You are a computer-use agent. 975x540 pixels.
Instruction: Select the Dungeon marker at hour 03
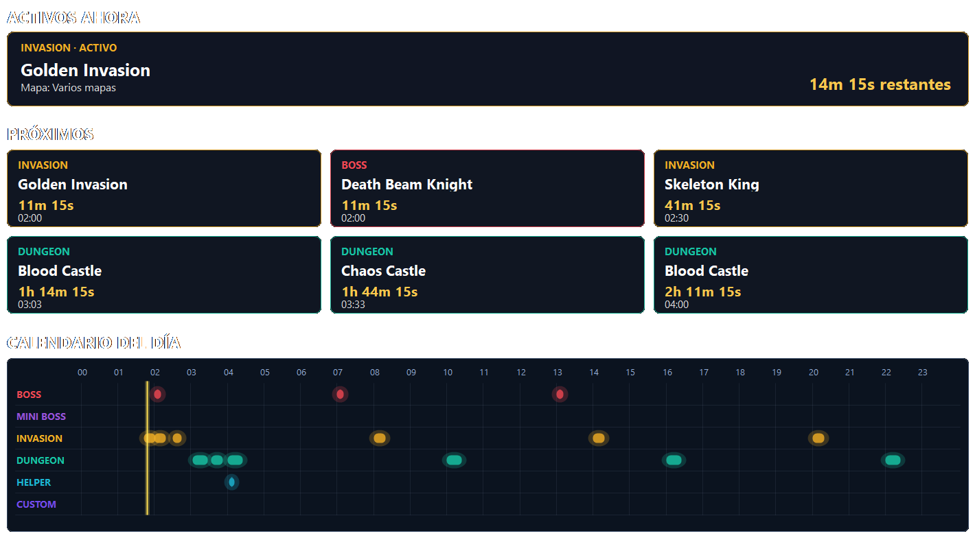pos(200,460)
